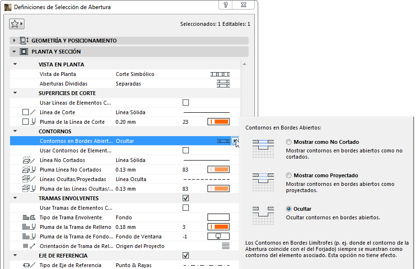Click the Pluma Línea No Cortados row icon
This screenshot has width=416, height=269.
point(29,170)
